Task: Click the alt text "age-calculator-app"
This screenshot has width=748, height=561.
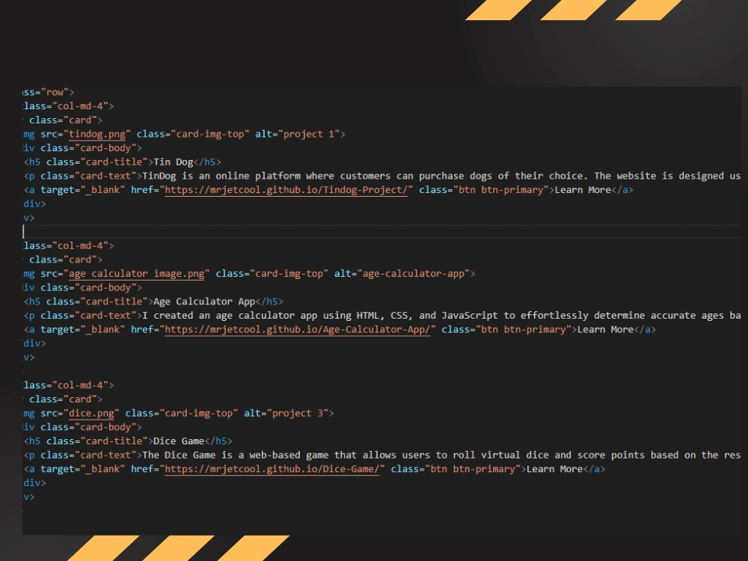Action: 413,274
